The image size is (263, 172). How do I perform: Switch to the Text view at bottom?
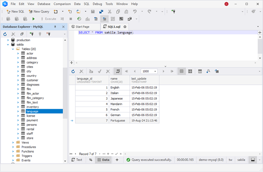(x=76, y=160)
